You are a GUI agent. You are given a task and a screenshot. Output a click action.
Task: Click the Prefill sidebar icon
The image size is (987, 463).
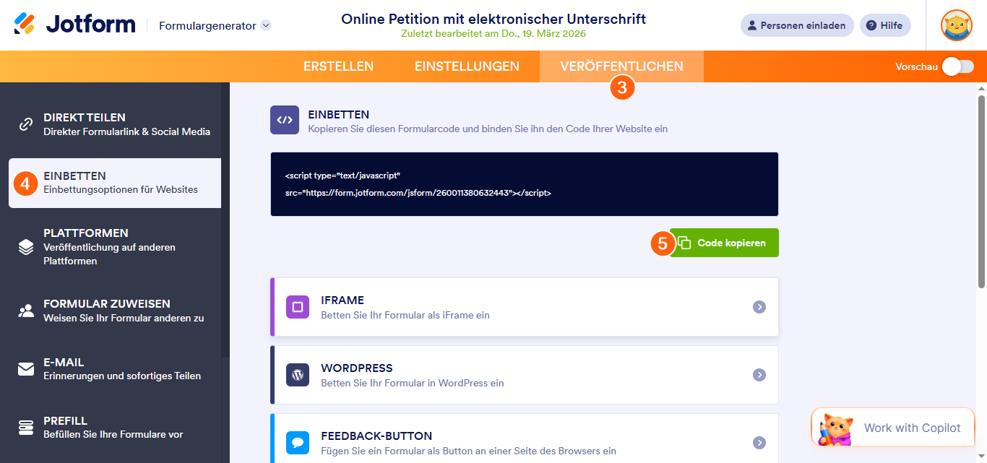pos(25,427)
